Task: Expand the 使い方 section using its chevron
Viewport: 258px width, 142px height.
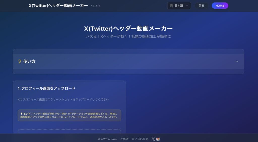Action: click(x=237, y=61)
